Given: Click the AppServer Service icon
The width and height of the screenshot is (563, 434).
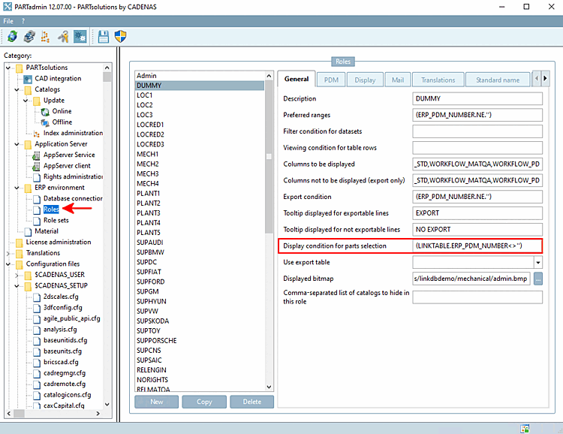Looking at the screenshot, I should [36, 155].
